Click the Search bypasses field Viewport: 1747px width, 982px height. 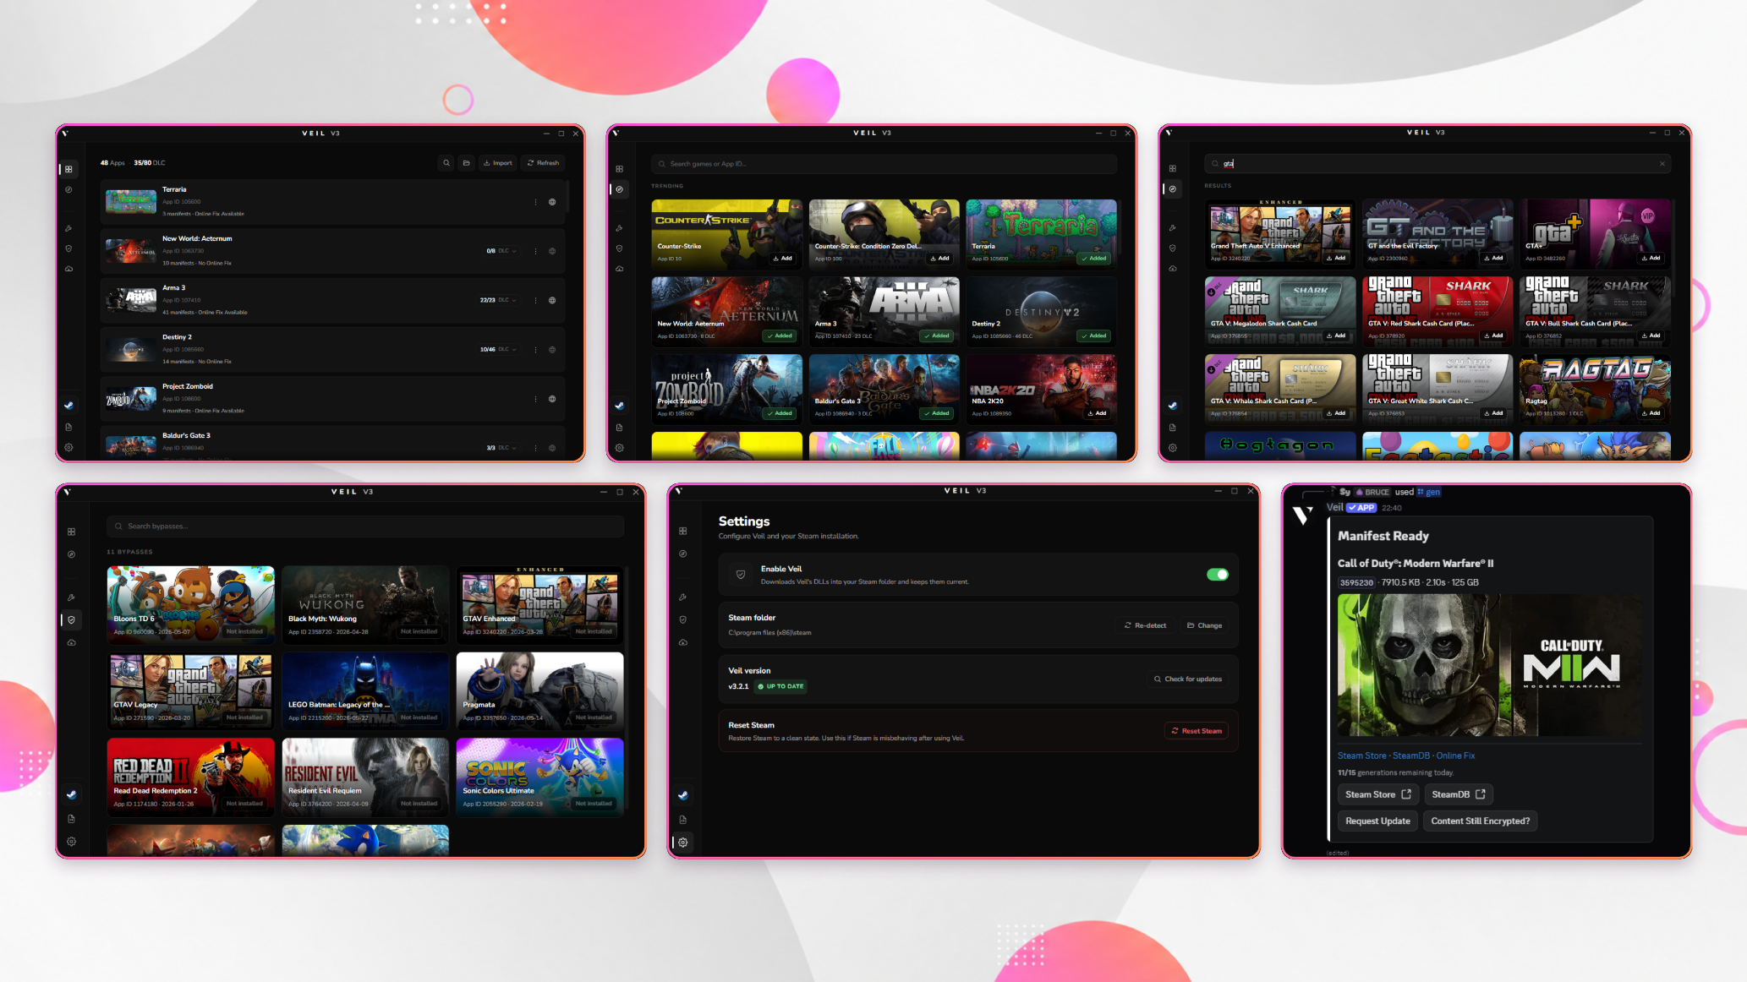pos(365,526)
